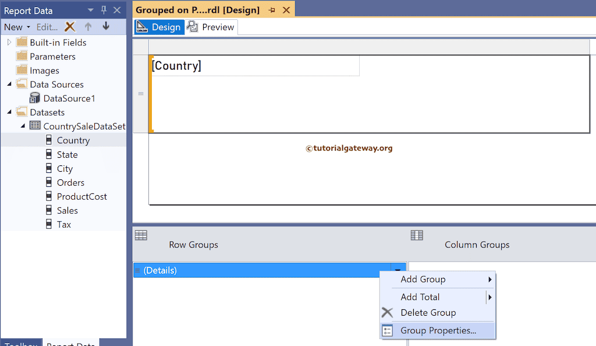Open the New dropdown in Report Data
Image resolution: width=596 pixels, height=346 pixels.
click(17, 27)
